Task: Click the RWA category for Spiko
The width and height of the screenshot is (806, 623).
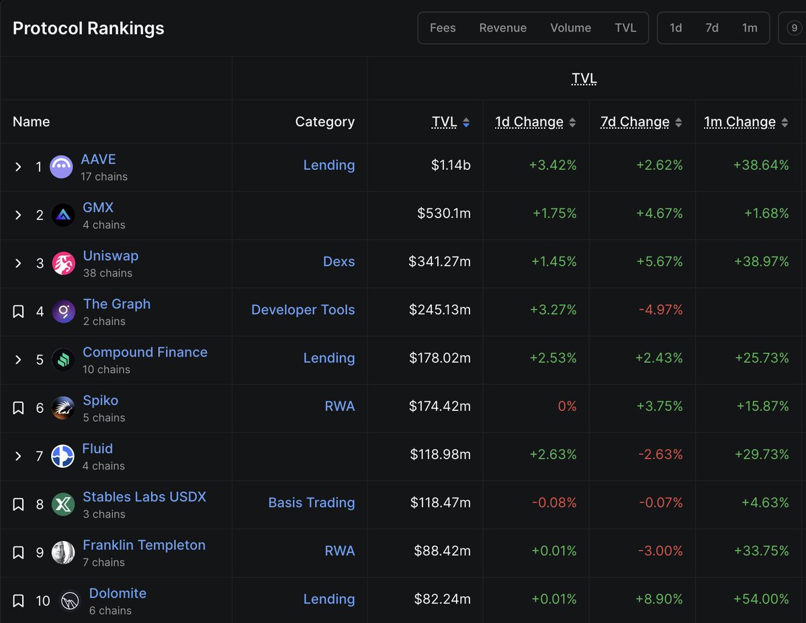Action: click(x=340, y=406)
